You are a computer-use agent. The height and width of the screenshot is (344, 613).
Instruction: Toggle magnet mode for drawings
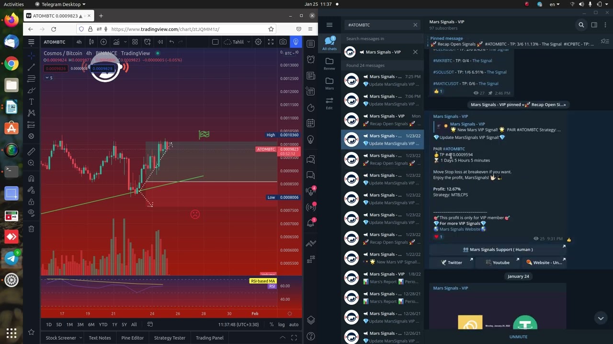pos(31,178)
